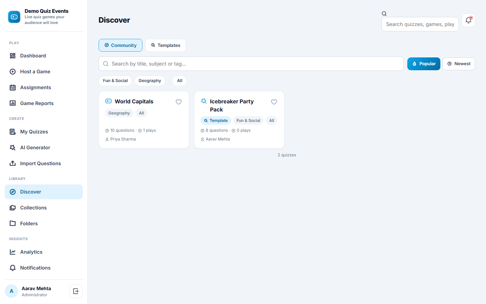This screenshot has width=486, height=304.
Task: Open Game Reports section
Action: 44,103
